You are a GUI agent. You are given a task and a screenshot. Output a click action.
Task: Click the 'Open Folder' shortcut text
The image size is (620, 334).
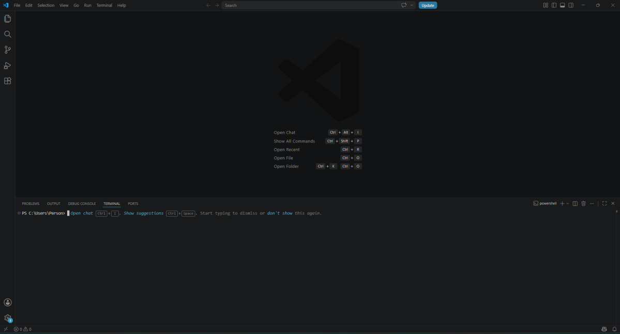[286, 166]
